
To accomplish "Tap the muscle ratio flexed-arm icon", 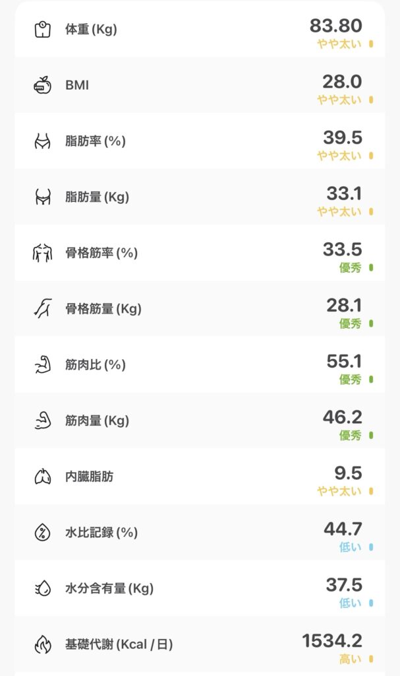I will click(x=43, y=364).
